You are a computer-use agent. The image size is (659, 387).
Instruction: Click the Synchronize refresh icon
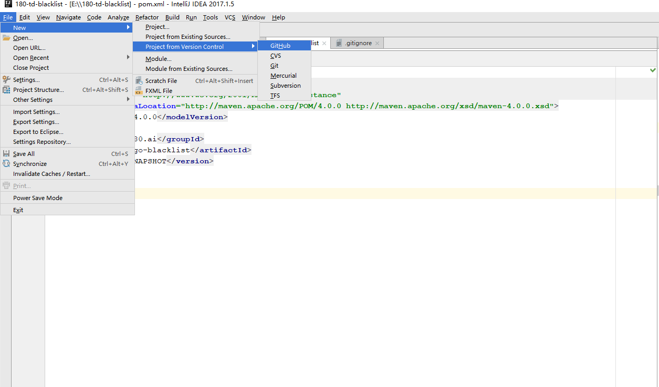5,163
